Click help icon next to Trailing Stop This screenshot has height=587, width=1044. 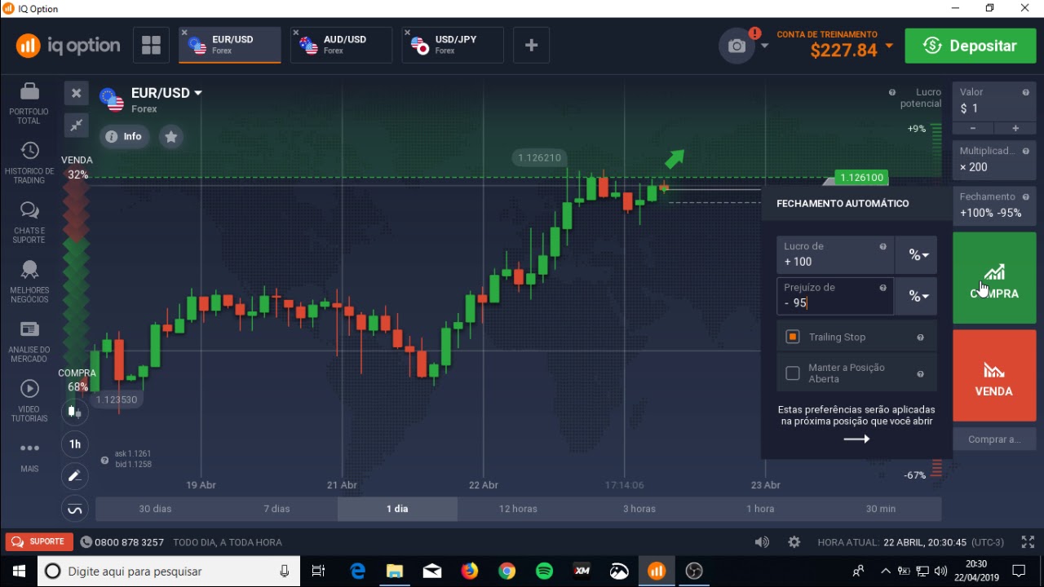(920, 338)
